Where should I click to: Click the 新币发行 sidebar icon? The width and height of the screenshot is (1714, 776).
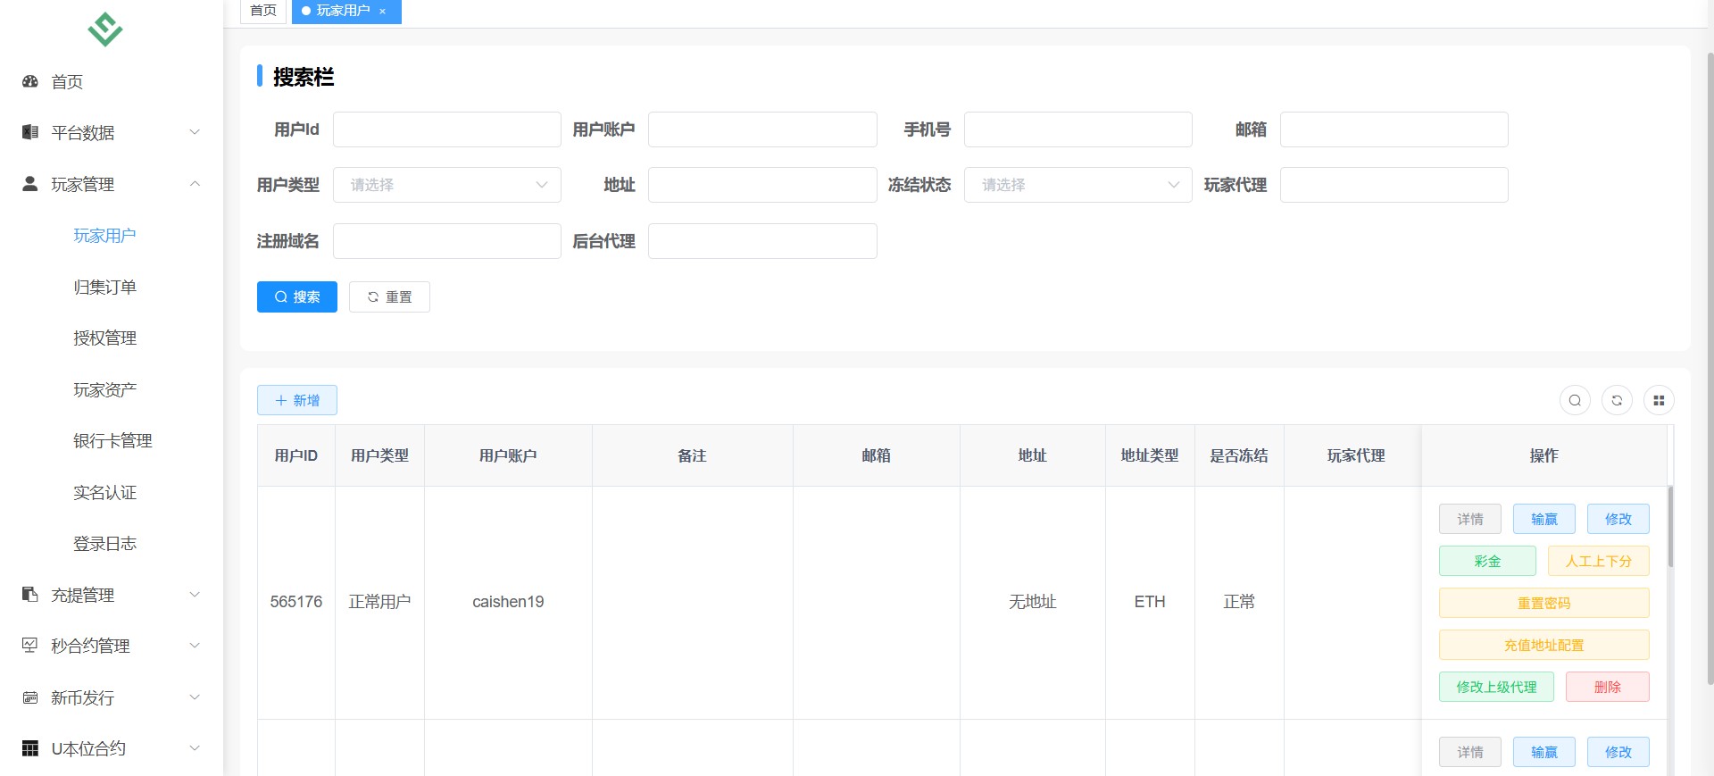[30, 697]
